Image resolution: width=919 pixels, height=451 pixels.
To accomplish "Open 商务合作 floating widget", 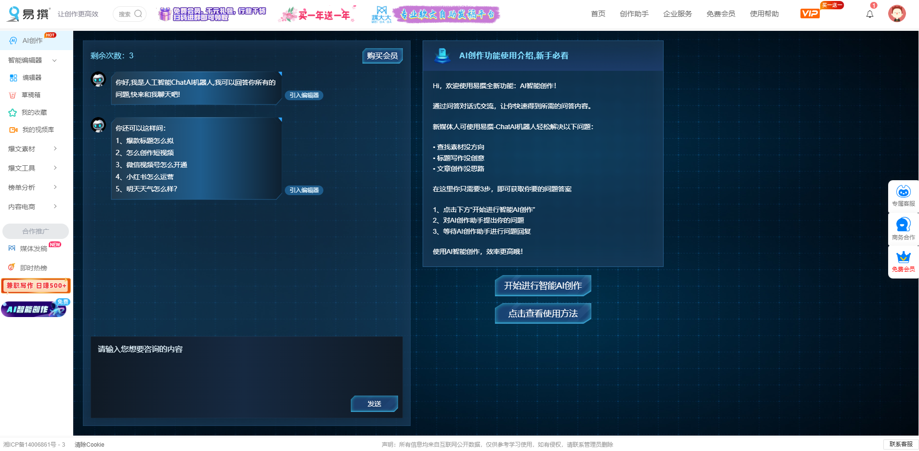I will 903,229.
